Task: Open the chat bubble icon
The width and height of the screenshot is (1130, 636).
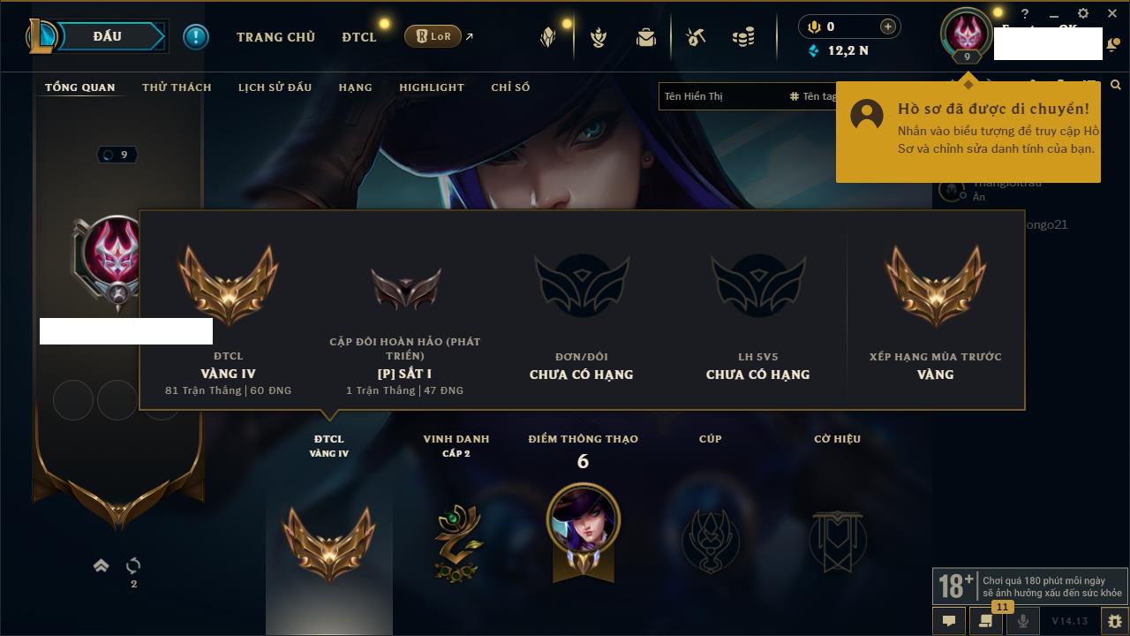Action: pos(949,620)
